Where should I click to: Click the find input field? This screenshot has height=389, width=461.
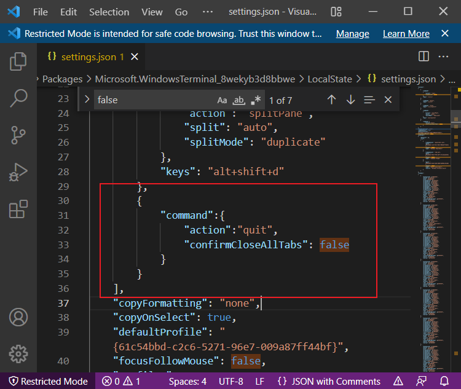pos(154,100)
